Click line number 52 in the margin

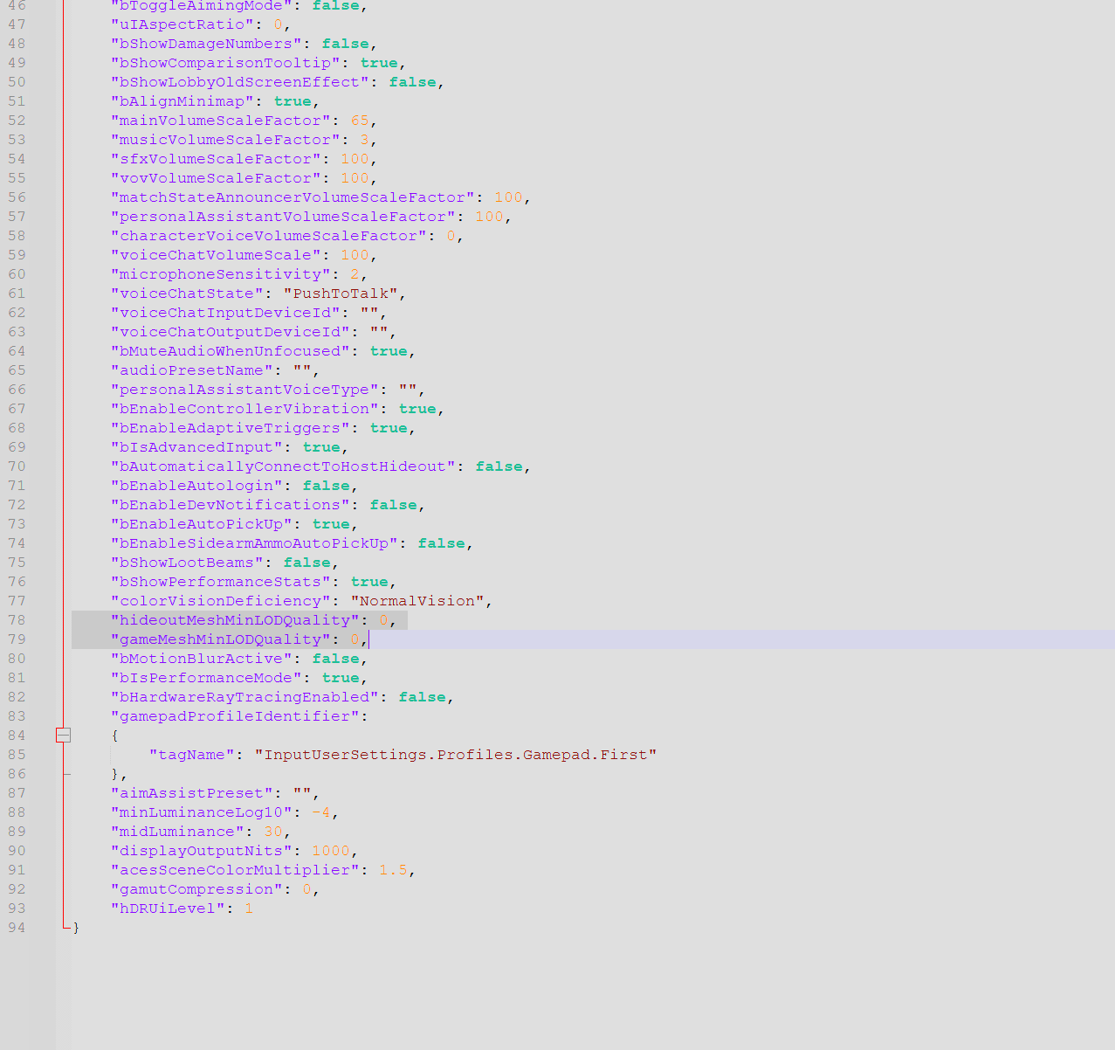pyautogui.click(x=17, y=121)
